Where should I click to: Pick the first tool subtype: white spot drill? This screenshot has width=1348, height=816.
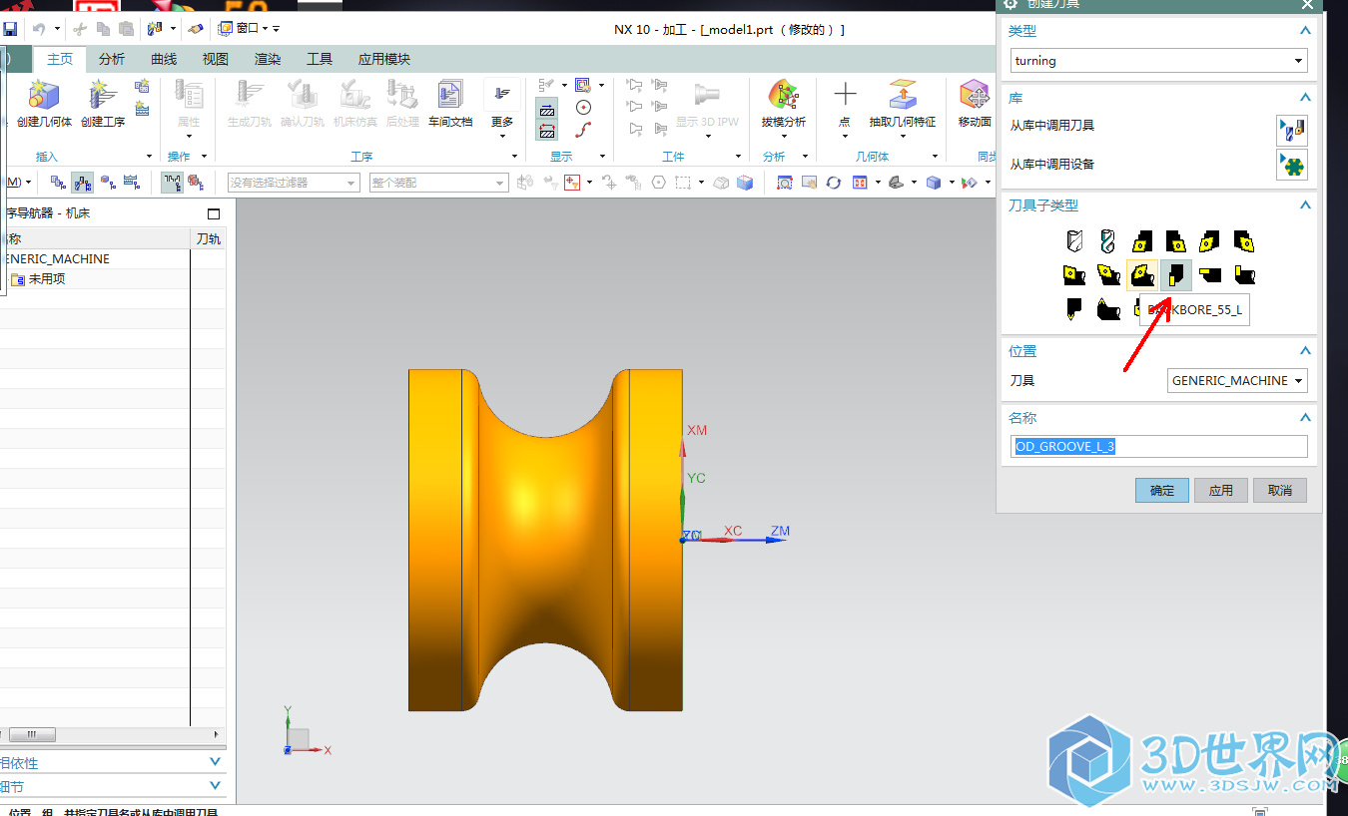pos(1074,240)
